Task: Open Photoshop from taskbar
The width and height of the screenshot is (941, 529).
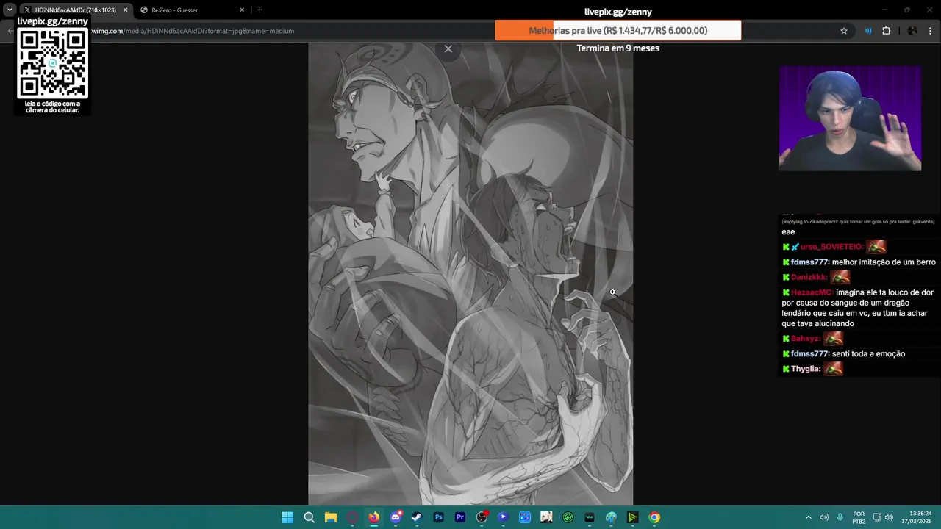Action: pos(438,517)
